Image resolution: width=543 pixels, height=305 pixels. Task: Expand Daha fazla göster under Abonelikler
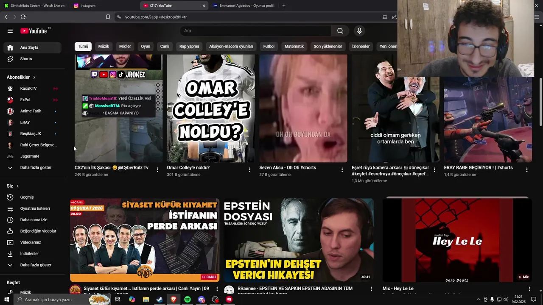pos(32,168)
